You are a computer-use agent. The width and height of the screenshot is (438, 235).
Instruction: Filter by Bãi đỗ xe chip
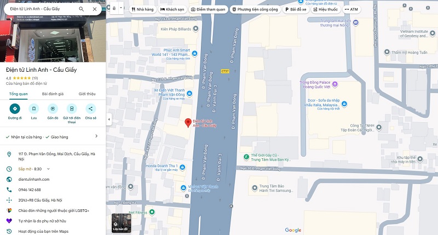296,9
